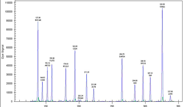Select the RPS18 peak annotation
Image resolution: width=184 pixels, height=107 pixels.
[143, 62]
